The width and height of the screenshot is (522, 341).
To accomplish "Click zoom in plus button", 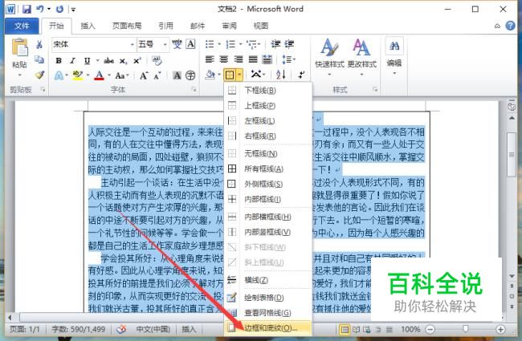I will pyautogui.click(x=500, y=329).
